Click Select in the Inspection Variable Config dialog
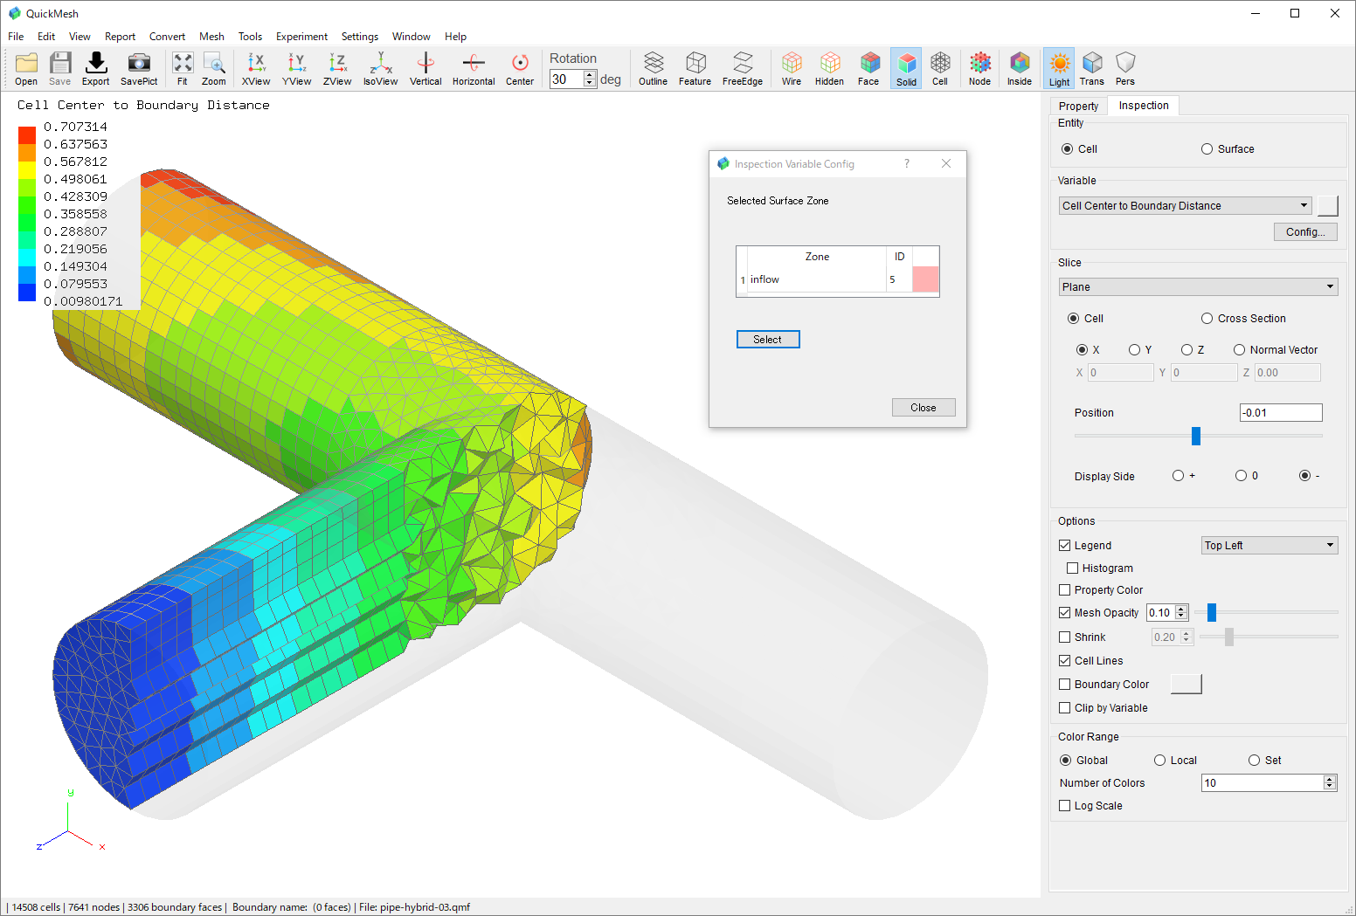 (768, 340)
